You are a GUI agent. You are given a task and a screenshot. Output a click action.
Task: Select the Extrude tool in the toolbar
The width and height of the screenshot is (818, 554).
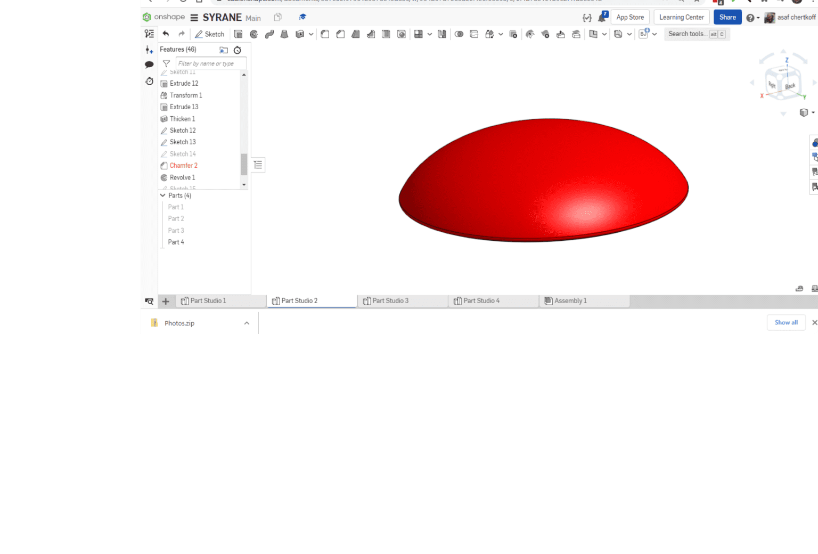[x=238, y=34]
